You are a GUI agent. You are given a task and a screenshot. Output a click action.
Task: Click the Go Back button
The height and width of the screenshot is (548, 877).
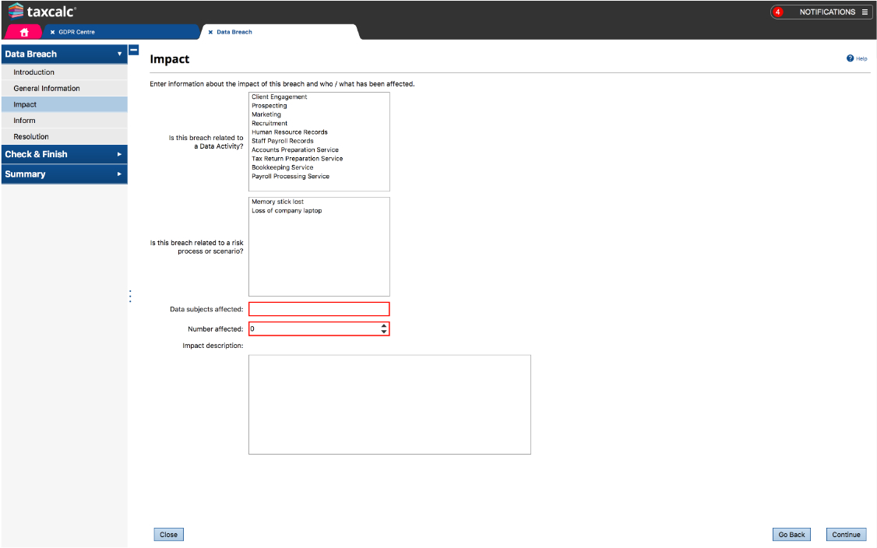[x=791, y=535]
